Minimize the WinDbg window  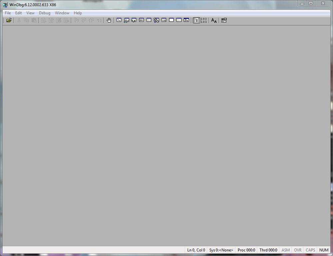[302, 3]
